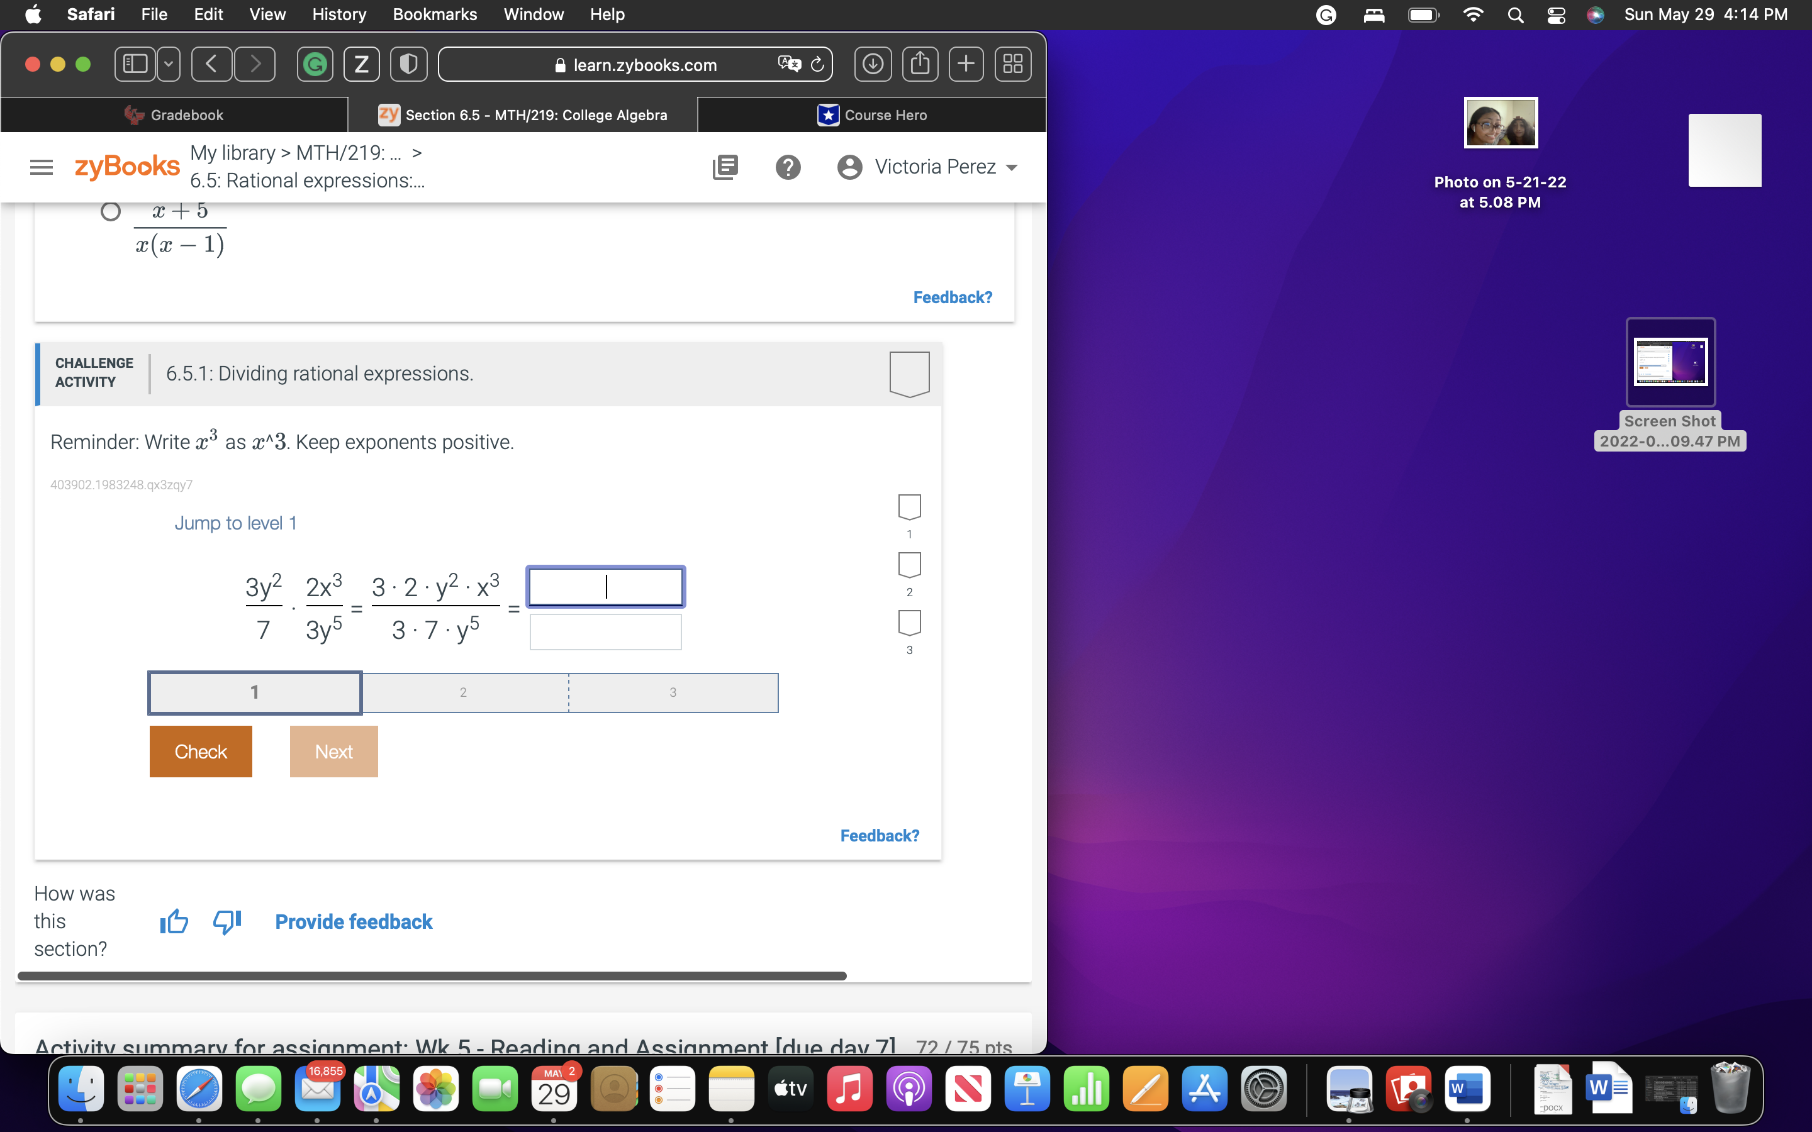Click the zyBooks hamburger menu icon
The height and width of the screenshot is (1132, 1812).
point(41,166)
